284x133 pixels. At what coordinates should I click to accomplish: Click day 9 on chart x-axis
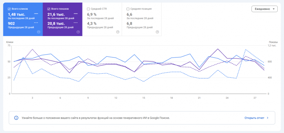(x=88, y=98)
